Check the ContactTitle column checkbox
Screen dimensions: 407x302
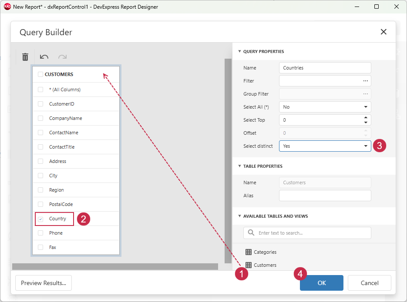[40, 147]
